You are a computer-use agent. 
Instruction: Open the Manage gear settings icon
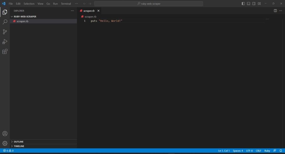point(5,143)
